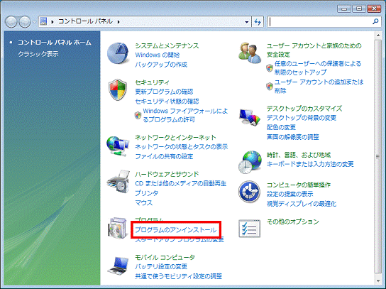
Task: Open 配色の変更 link
Action: [281, 127]
